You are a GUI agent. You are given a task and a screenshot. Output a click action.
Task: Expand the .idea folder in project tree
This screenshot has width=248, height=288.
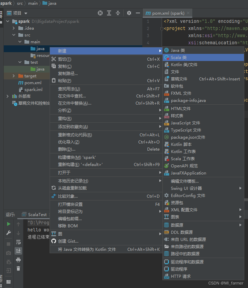(13, 28)
